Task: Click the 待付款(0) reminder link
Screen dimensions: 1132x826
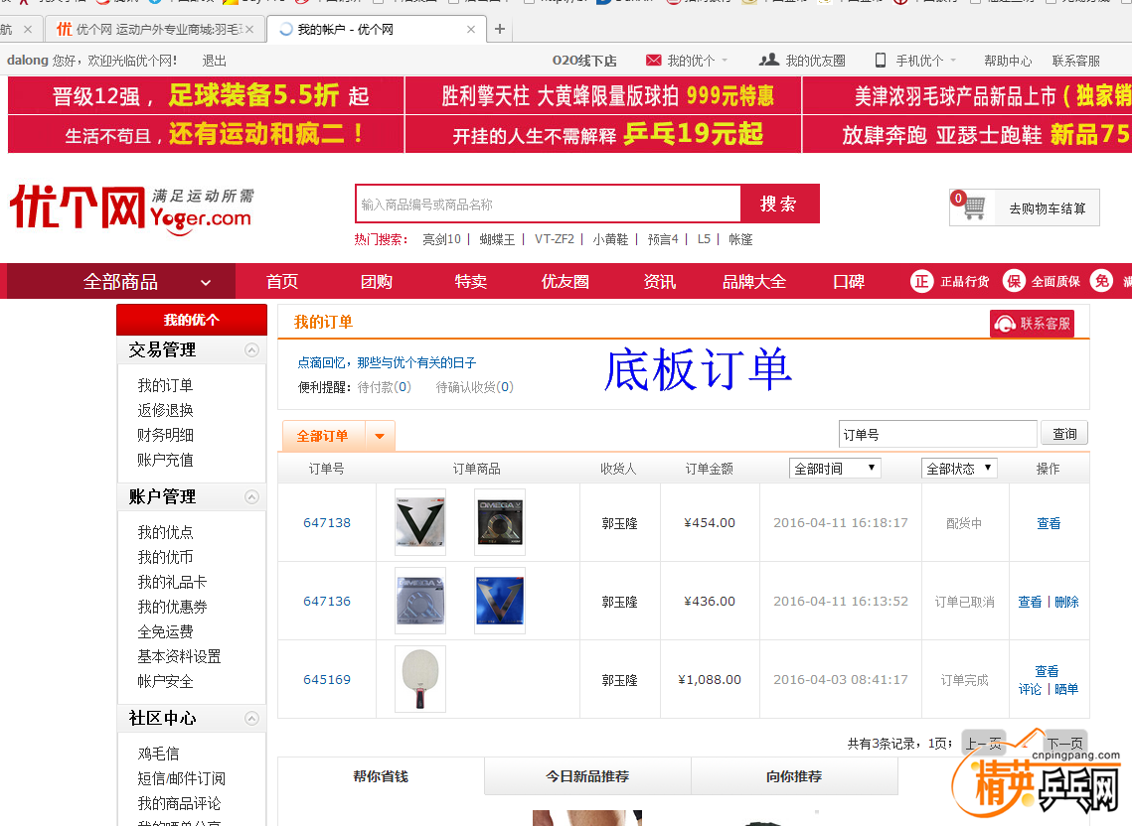Action: pos(384,387)
